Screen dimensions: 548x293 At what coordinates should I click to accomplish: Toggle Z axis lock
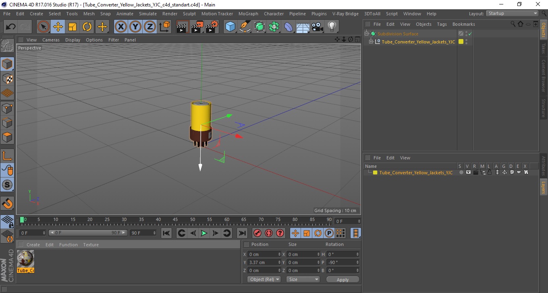coord(150,27)
